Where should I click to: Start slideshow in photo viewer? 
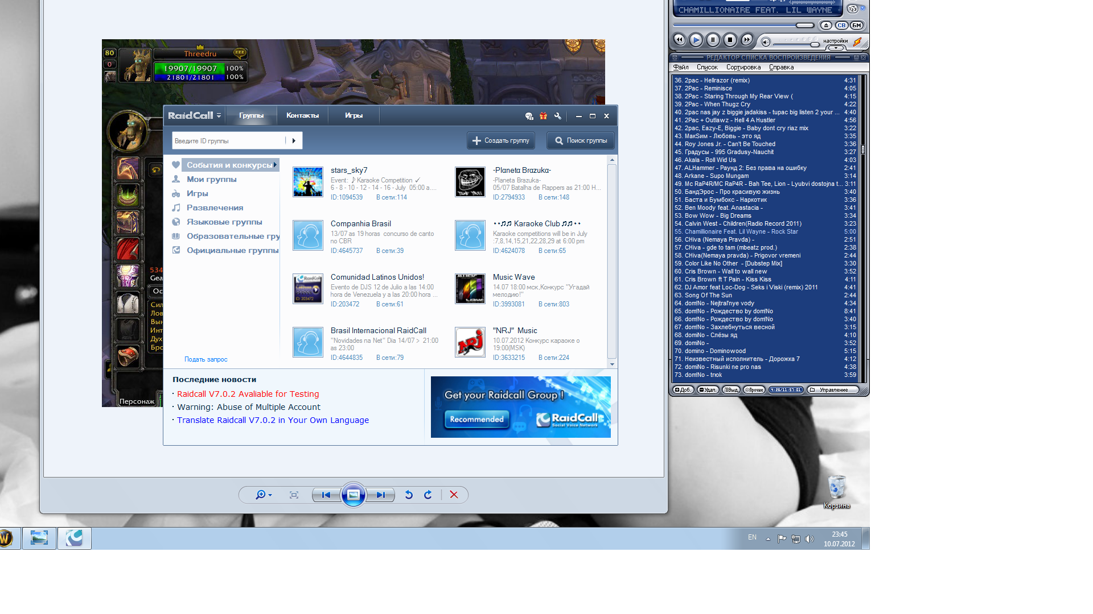pos(353,495)
